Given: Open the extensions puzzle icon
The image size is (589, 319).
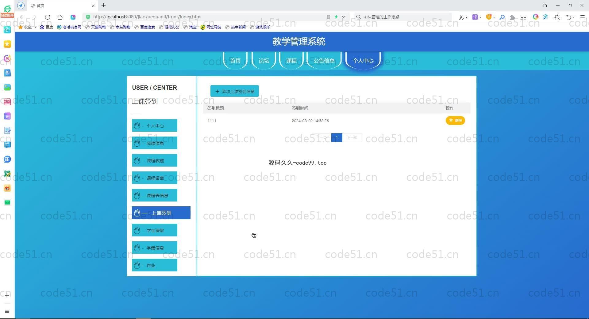Looking at the screenshot, I should 512,17.
